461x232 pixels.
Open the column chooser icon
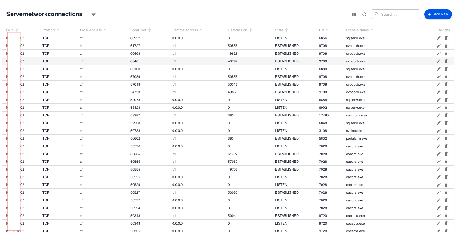click(354, 14)
